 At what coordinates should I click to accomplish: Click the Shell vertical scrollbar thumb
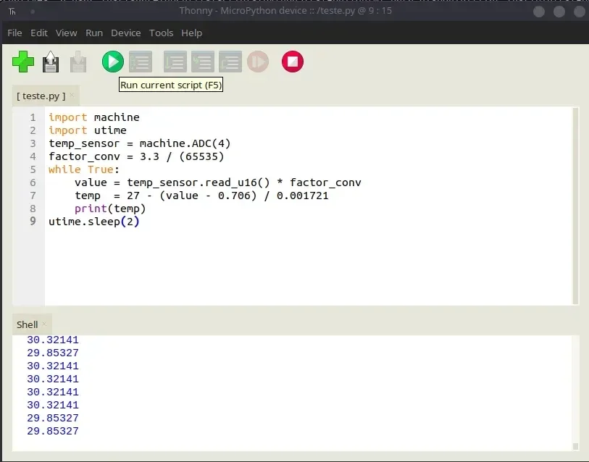(575, 446)
